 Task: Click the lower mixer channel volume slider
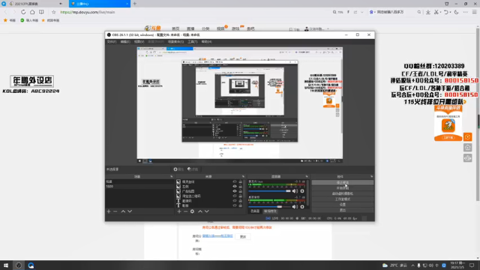[270, 207]
